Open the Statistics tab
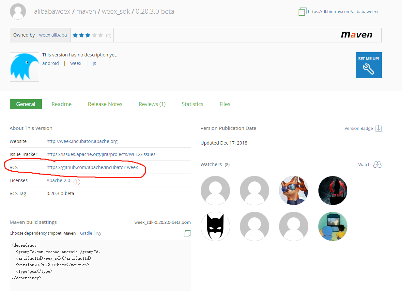Screen dimensions: 402x293 pyautogui.click(x=193, y=104)
